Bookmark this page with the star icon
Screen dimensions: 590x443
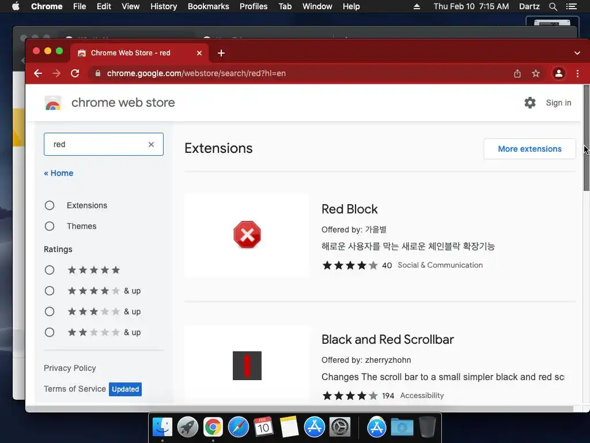[536, 73]
